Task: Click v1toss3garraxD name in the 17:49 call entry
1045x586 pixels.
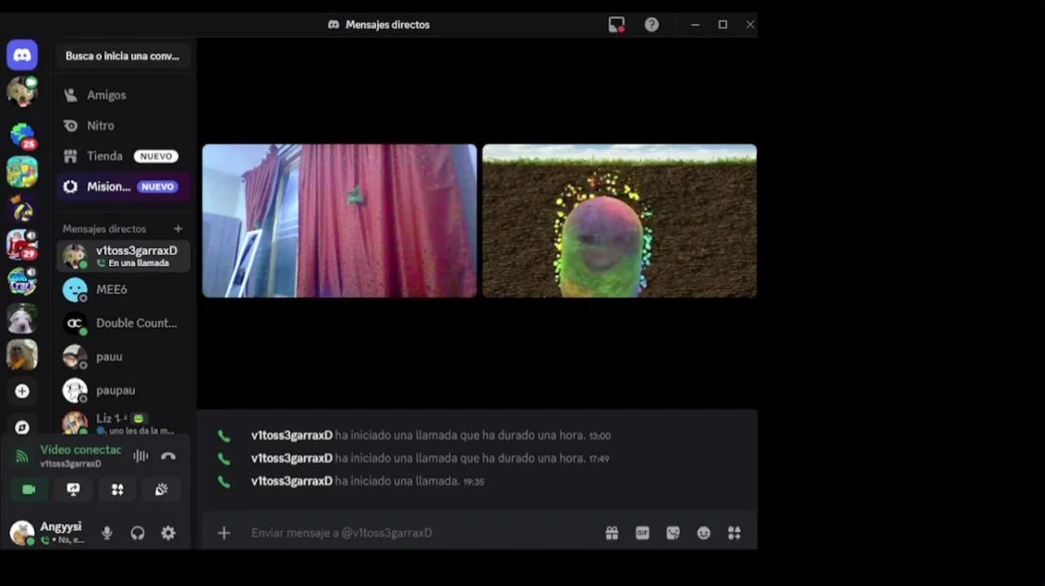Action: coord(291,458)
